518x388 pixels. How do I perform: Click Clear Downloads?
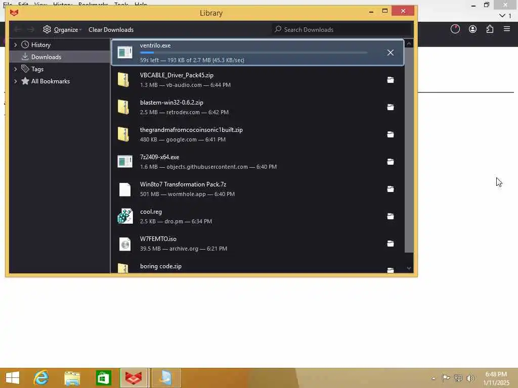[111, 30]
